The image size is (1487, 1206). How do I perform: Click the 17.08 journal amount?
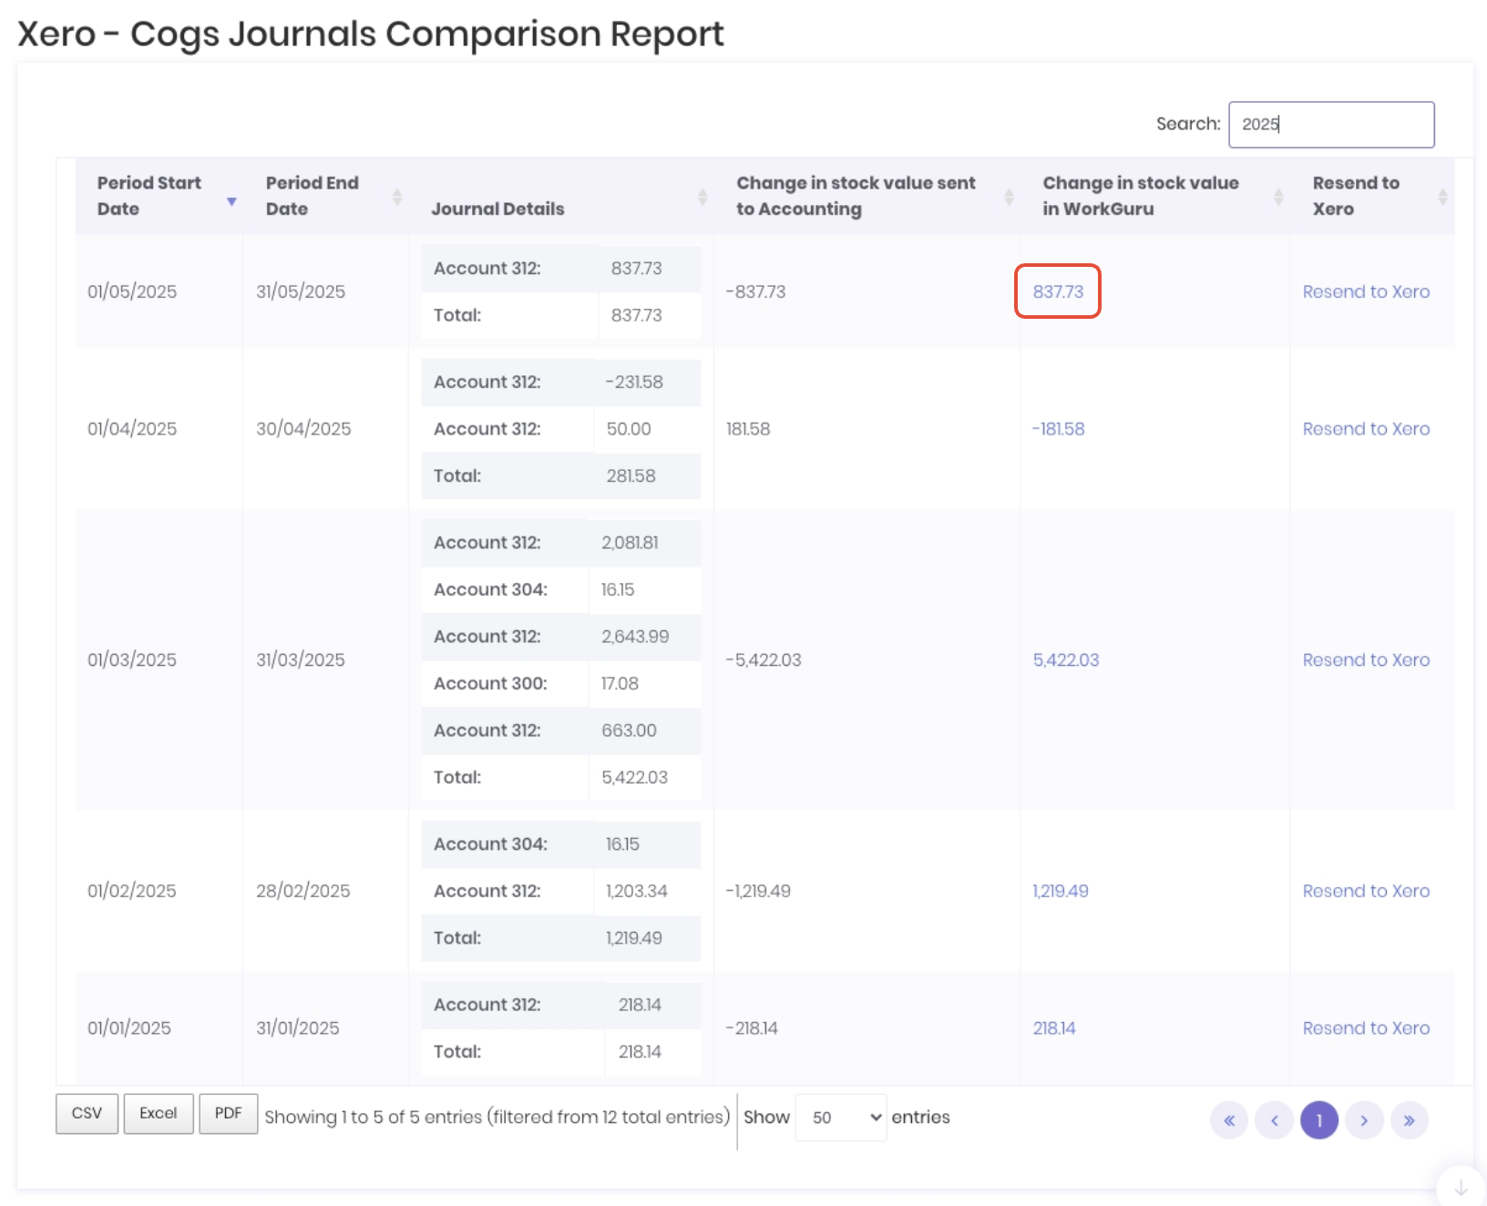pyautogui.click(x=620, y=684)
